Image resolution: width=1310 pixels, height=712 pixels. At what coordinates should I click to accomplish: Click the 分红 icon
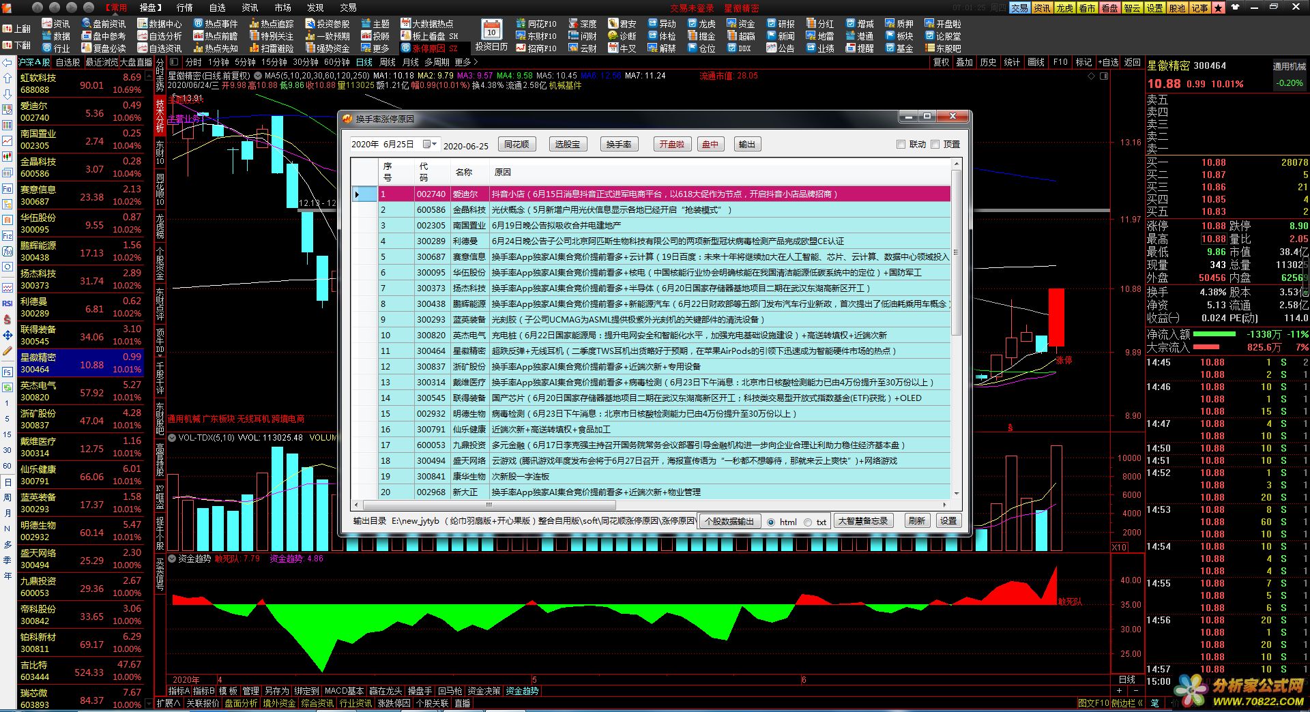(820, 24)
